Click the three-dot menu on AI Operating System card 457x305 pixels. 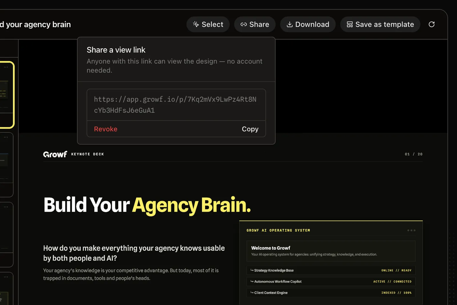(x=411, y=230)
